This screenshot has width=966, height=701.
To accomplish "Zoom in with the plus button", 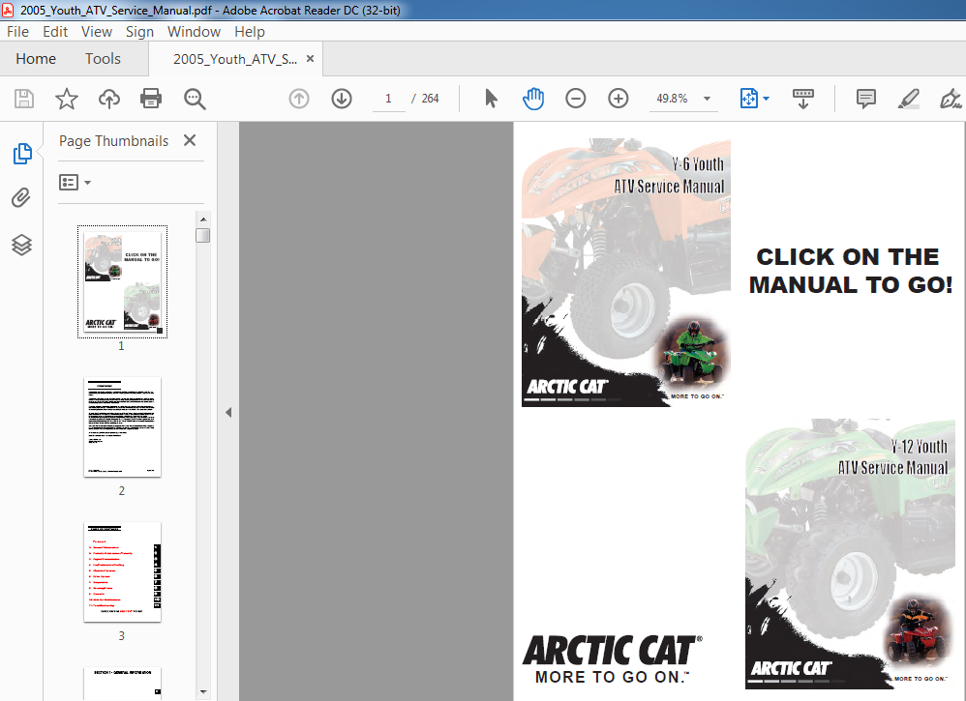I will tap(618, 99).
